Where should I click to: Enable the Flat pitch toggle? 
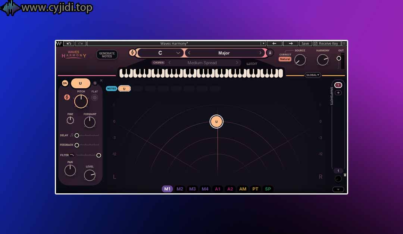click(94, 98)
